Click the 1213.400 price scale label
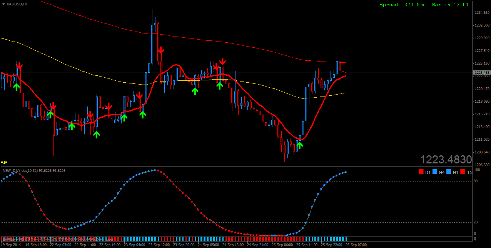The image size is (491, 248). click(482, 127)
